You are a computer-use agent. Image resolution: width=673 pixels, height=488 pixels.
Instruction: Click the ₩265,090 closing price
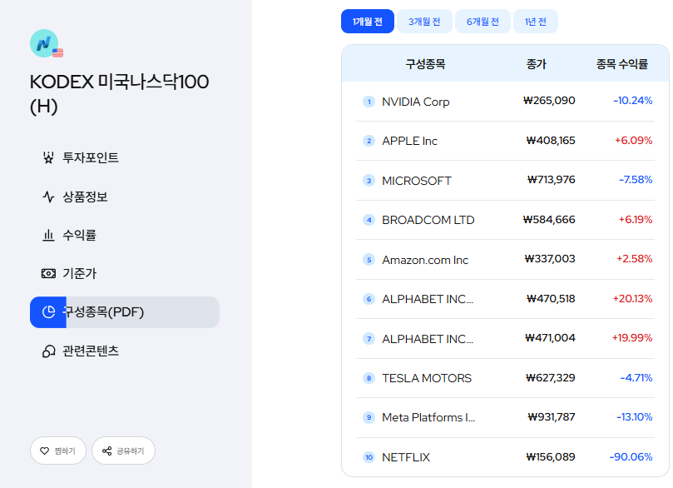pyautogui.click(x=549, y=101)
